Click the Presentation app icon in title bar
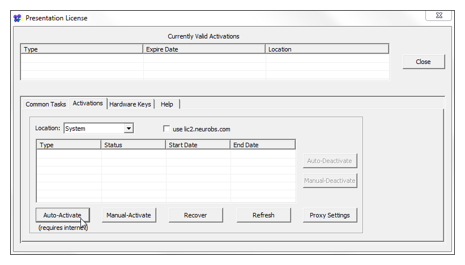 click(18, 18)
